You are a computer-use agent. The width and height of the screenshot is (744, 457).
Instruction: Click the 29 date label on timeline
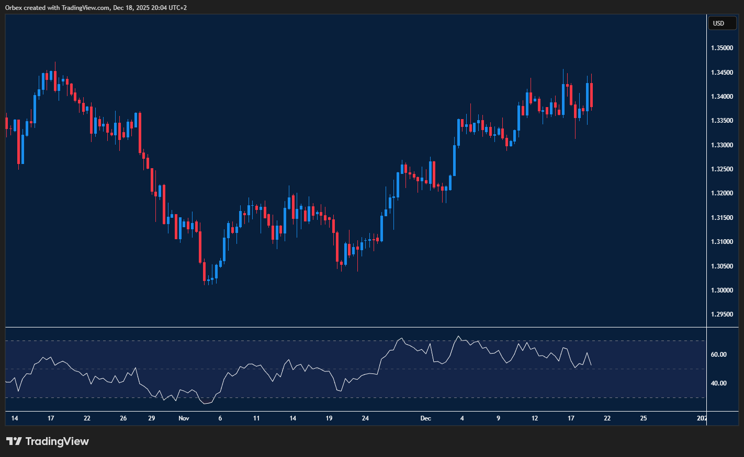[x=151, y=418]
